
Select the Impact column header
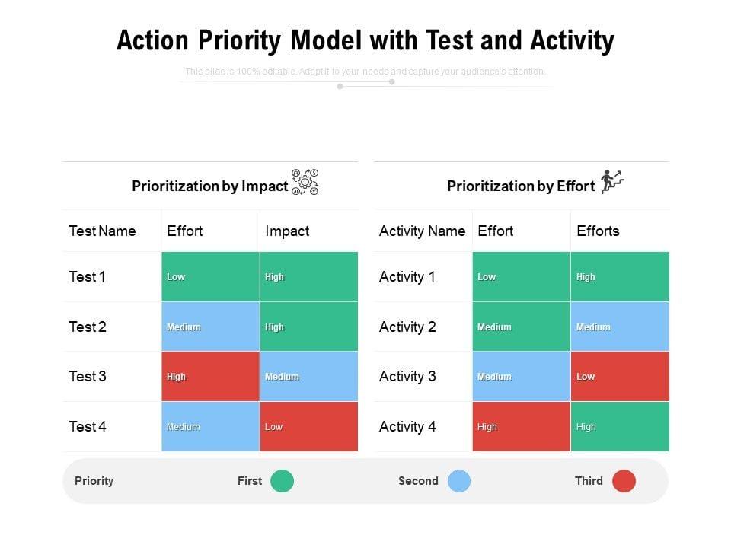[x=287, y=231]
